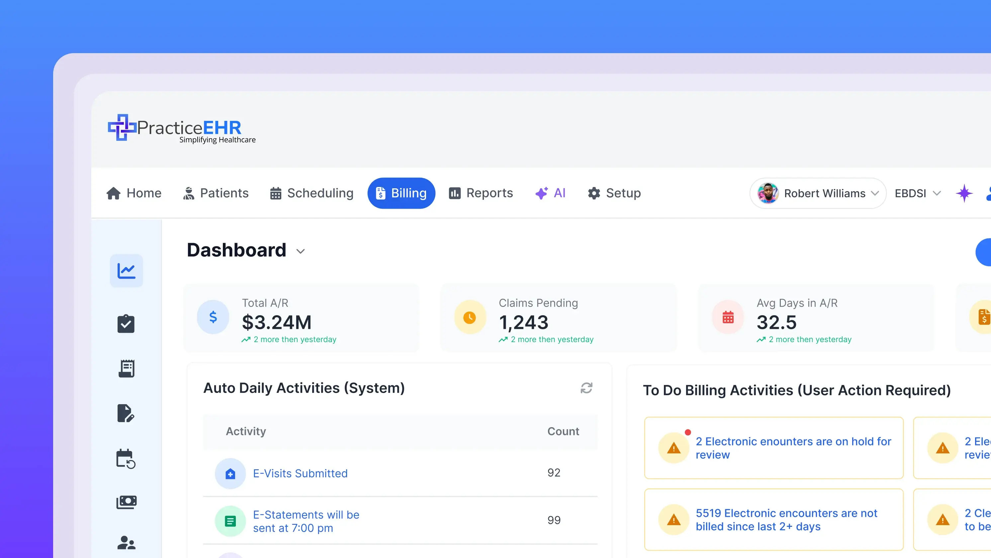Select the Total A/R summary card

[301, 318]
